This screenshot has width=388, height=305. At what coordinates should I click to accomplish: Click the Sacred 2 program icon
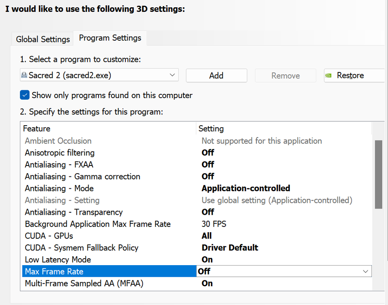pos(24,75)
